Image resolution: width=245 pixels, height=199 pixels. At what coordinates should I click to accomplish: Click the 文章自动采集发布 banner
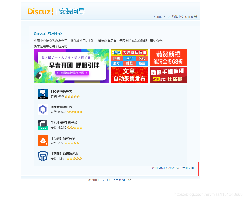[x=129, y=75]
